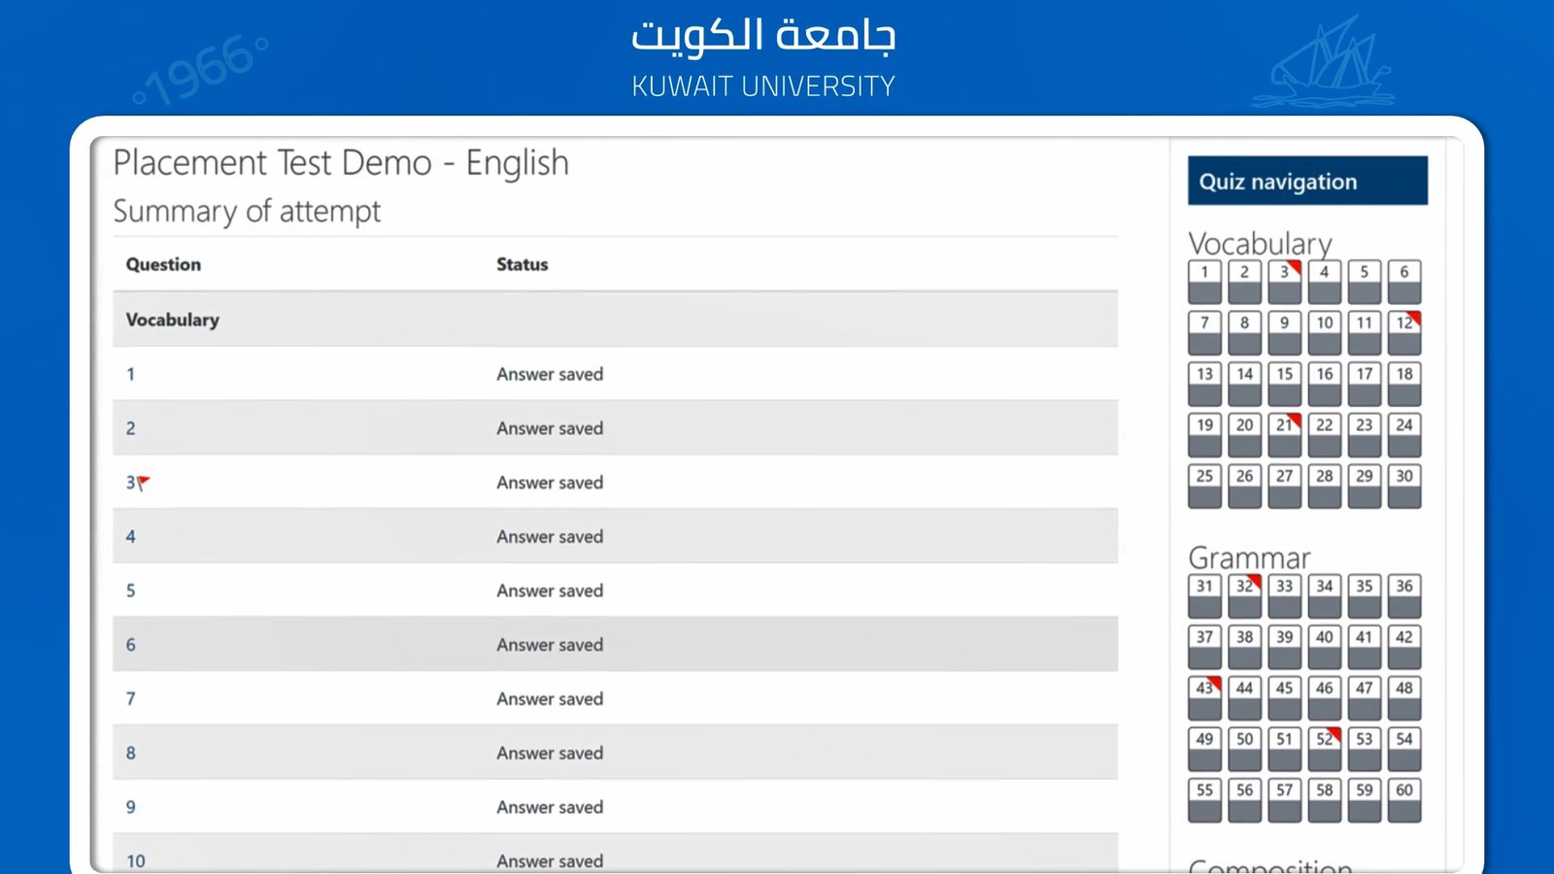The width and height of the screenshot is (1554, 874).
Task: Click the KUWAIT UNIVERSITY header text
Action: [x=763, y=86]
